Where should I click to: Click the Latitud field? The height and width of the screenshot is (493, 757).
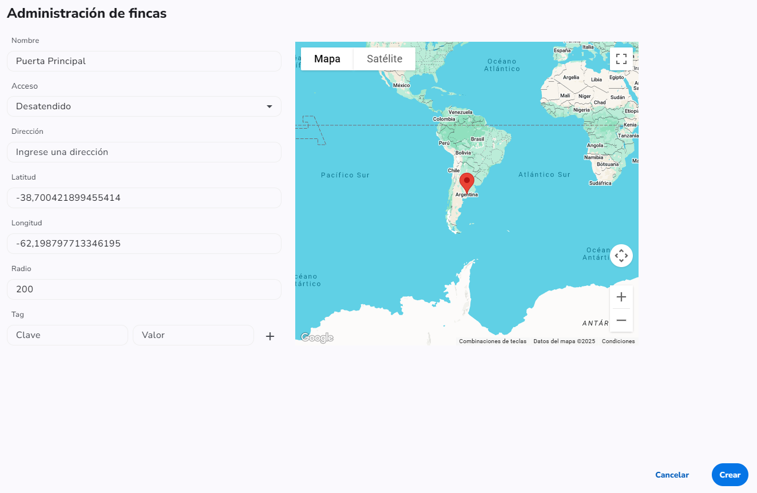point(144,198)
